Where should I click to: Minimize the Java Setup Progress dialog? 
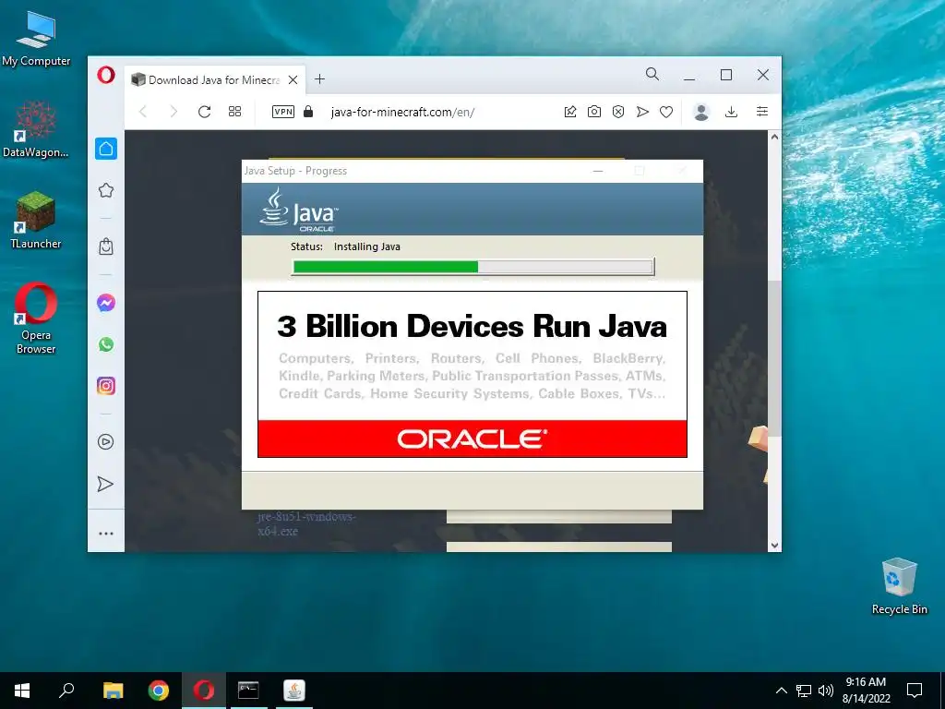tap(598, 171)
